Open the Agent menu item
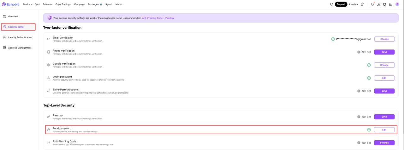The width and height of the screenshot is (404, 150). pyautogui.click(x=109, y=4)
